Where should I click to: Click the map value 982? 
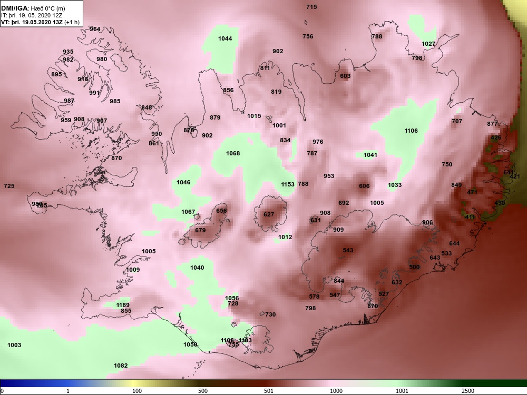(x=68, y=60)
